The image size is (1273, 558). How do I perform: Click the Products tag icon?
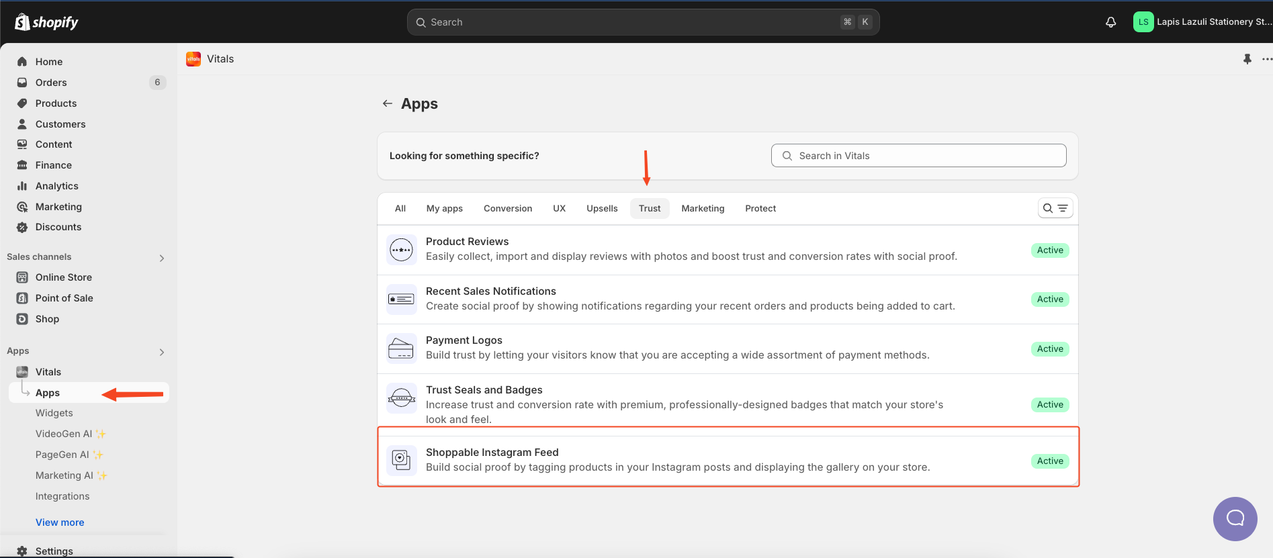[x=22, y=103]
